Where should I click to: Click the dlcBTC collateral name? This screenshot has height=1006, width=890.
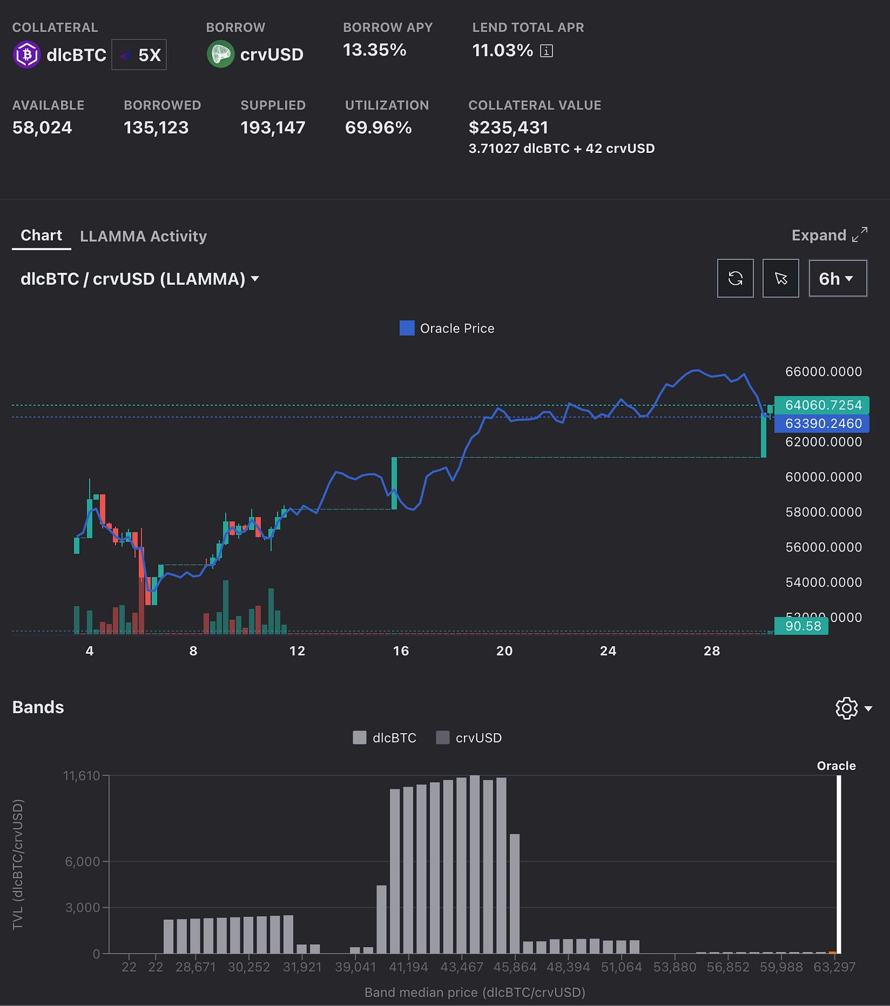click(76, 55)
